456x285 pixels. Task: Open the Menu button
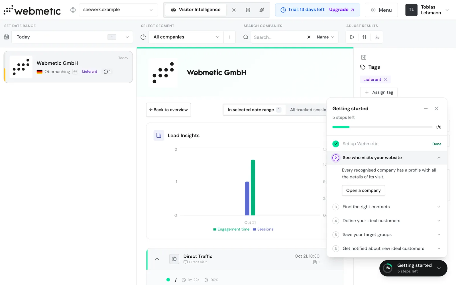click(x=381, y=10)
